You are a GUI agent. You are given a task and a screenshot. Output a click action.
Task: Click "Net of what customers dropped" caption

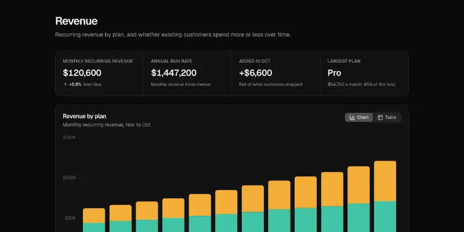coord(271,84)
